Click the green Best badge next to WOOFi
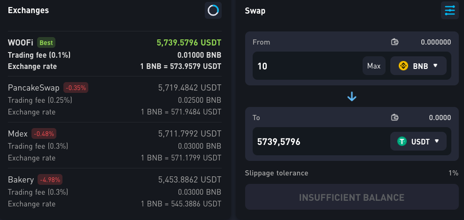The width and height of the screenshot is (464, 220). pos(46,43)
